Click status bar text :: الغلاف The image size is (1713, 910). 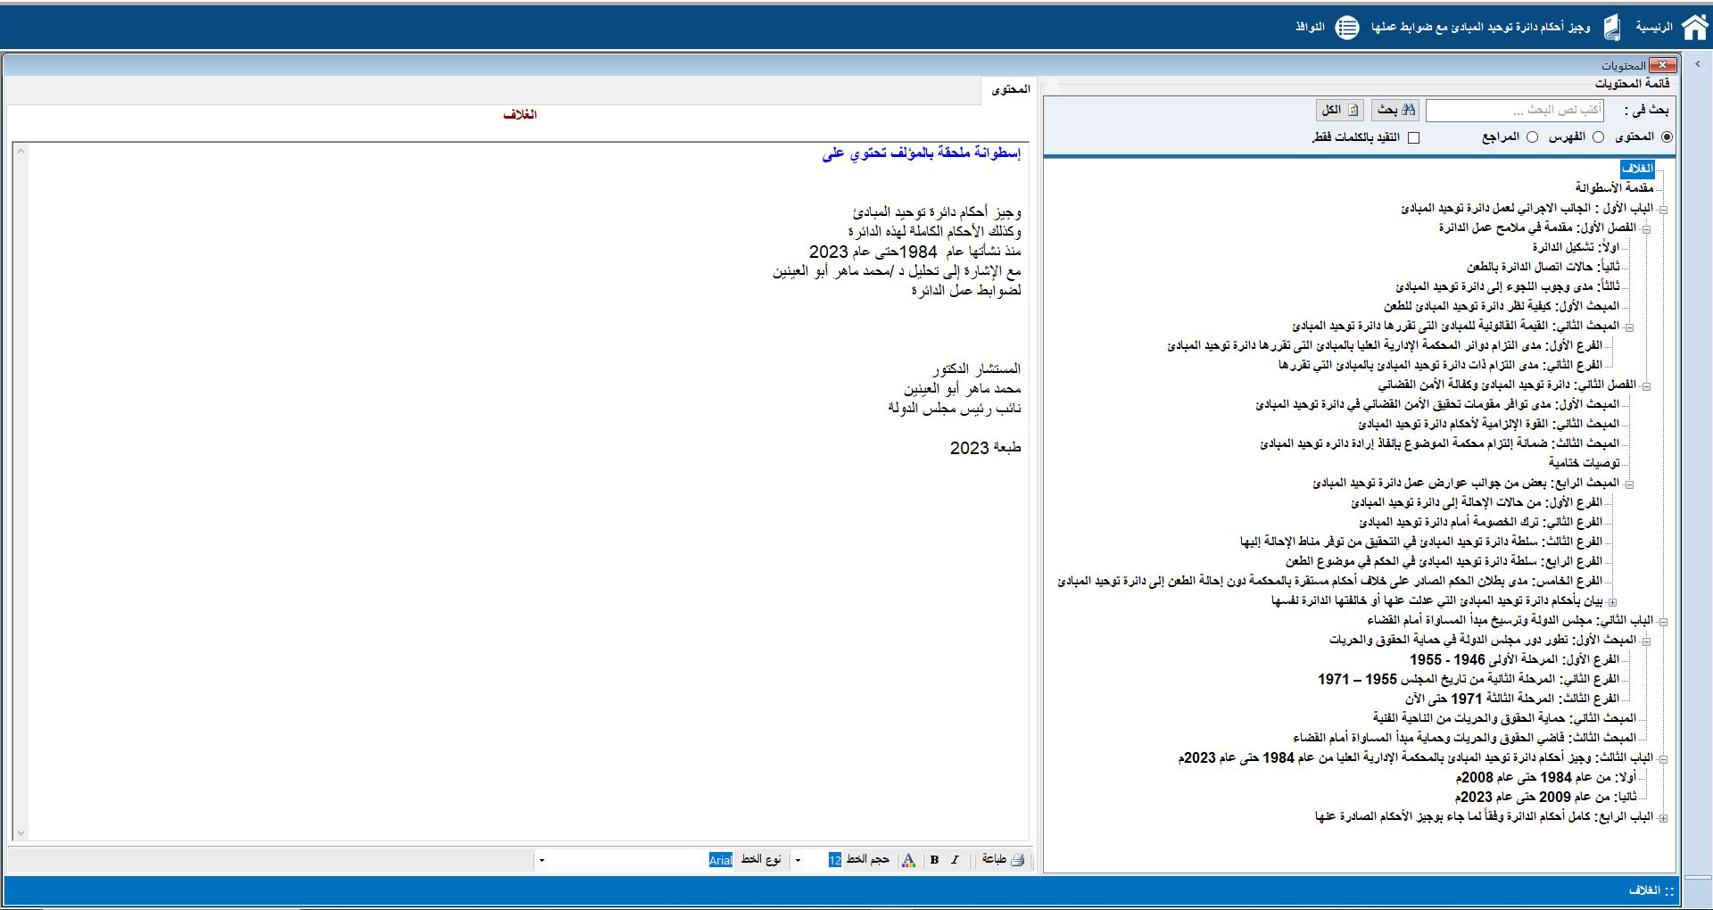1651,890
